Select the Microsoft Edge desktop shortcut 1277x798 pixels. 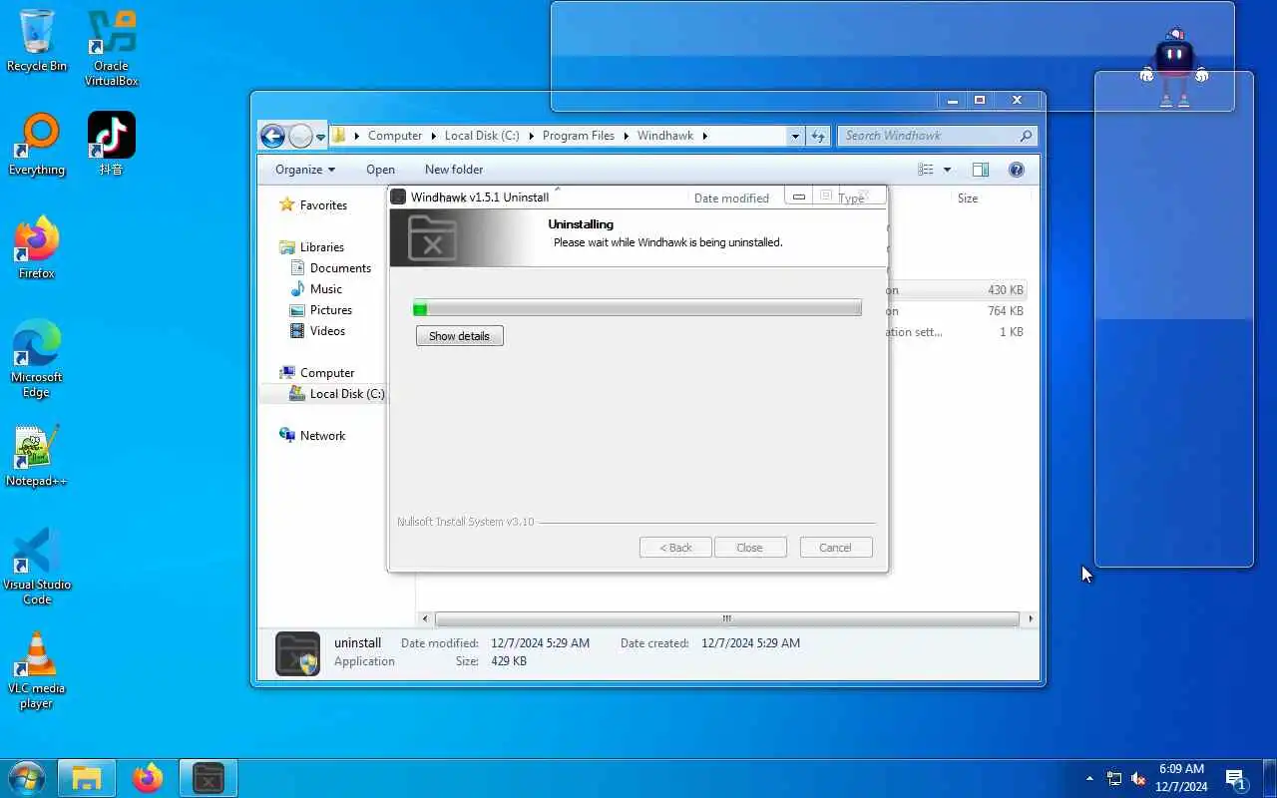37,359
